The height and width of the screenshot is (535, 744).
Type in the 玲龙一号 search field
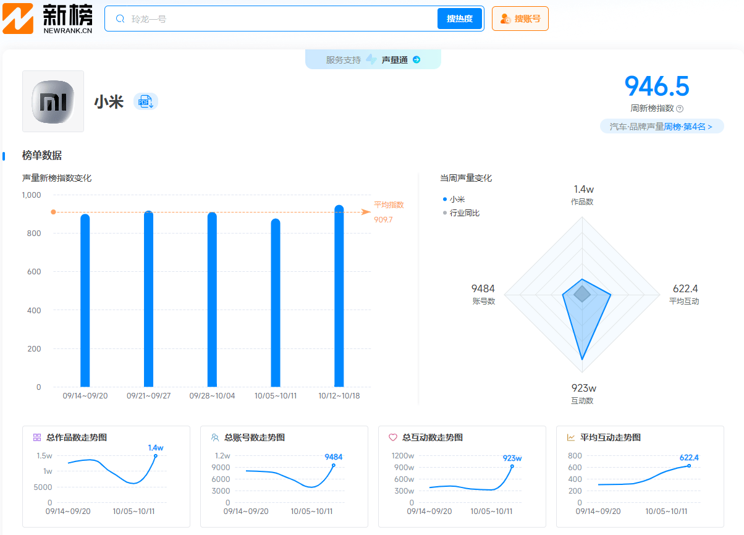pyautogui.click(x=278, y=19)
